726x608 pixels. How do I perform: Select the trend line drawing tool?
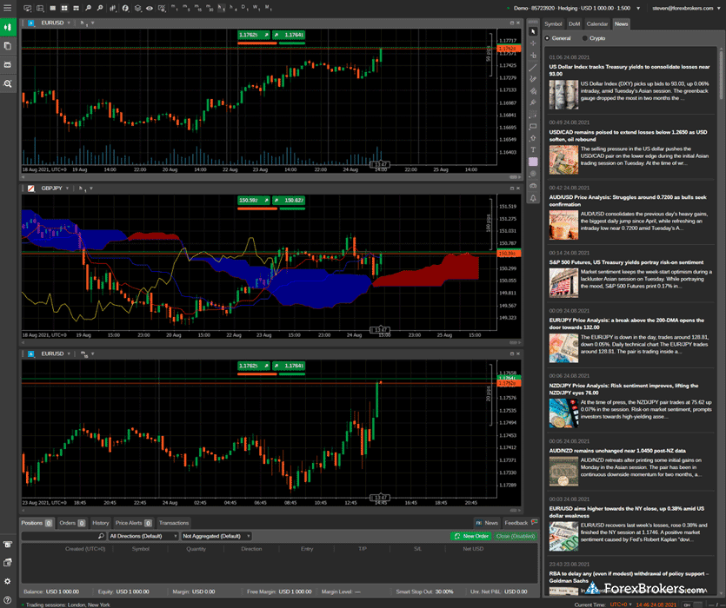pos(533,67)
